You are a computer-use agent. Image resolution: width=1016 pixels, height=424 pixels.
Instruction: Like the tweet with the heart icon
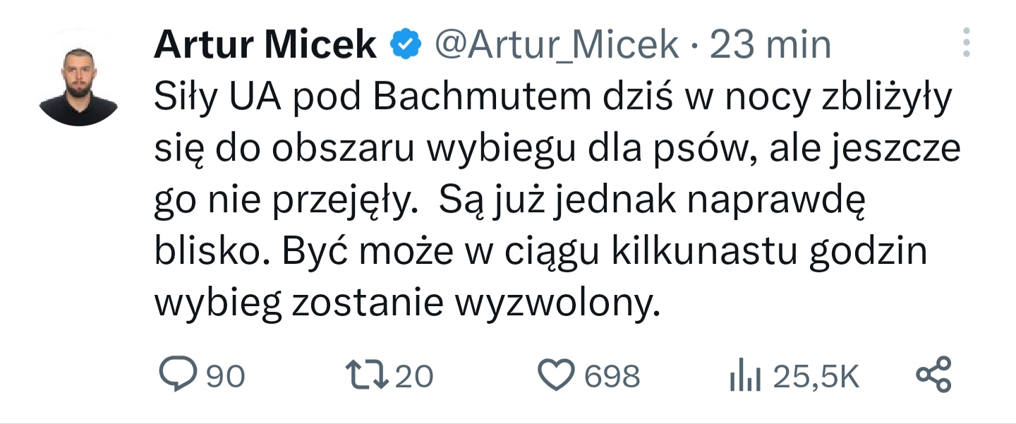[x=557, y=375]
